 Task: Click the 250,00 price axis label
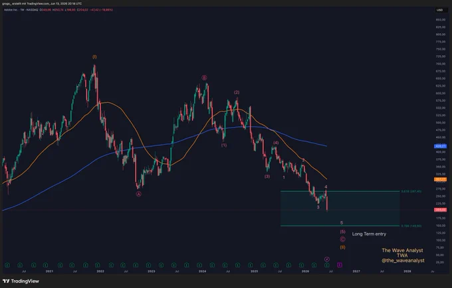coord(441,196)
